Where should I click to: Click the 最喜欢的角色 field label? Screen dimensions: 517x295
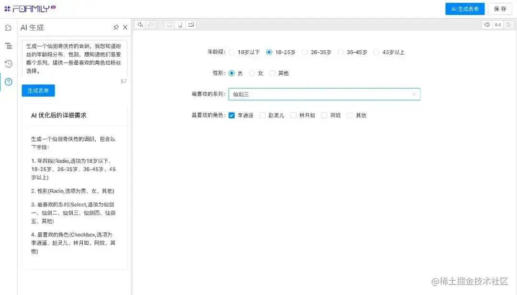tap(208, 115)
